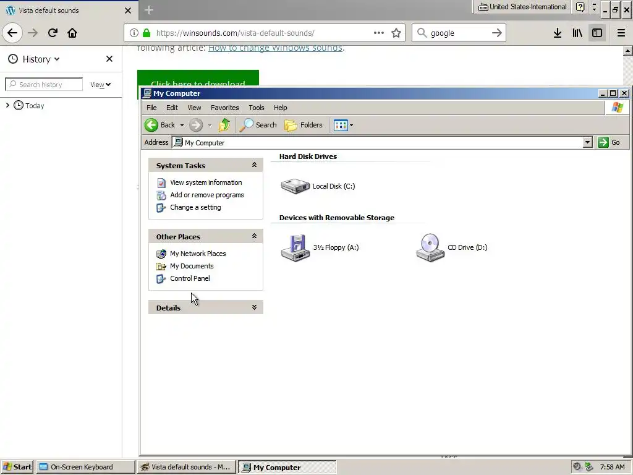633x475 pixels.
Task: Switch to Vista default sounds taskbar button
Action: [x=186, y=467]
